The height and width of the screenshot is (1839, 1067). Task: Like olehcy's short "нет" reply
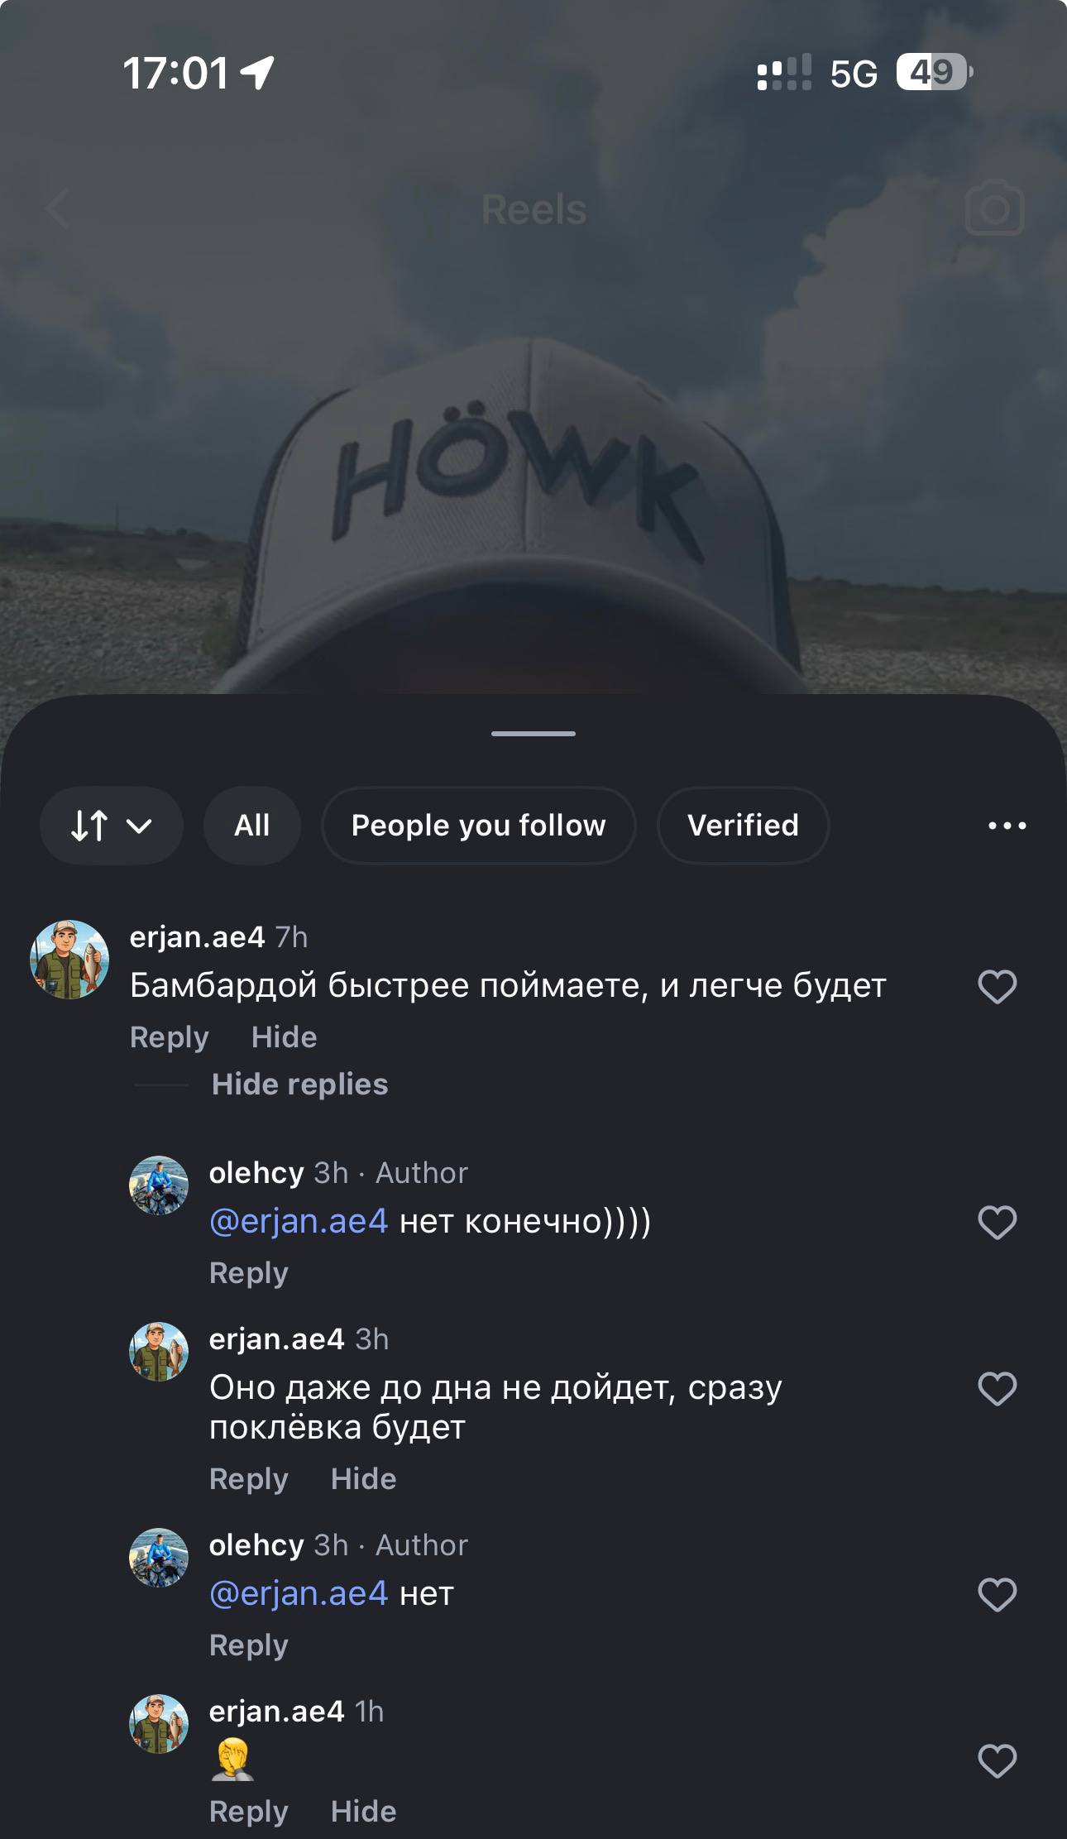(x=997, y=1594)
